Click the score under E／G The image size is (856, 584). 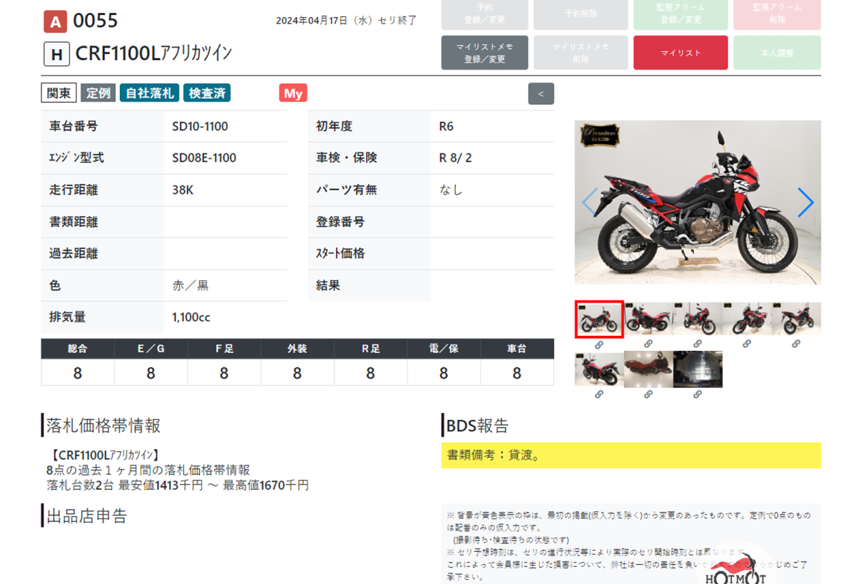pyautogui.click(x=151, y=373)
